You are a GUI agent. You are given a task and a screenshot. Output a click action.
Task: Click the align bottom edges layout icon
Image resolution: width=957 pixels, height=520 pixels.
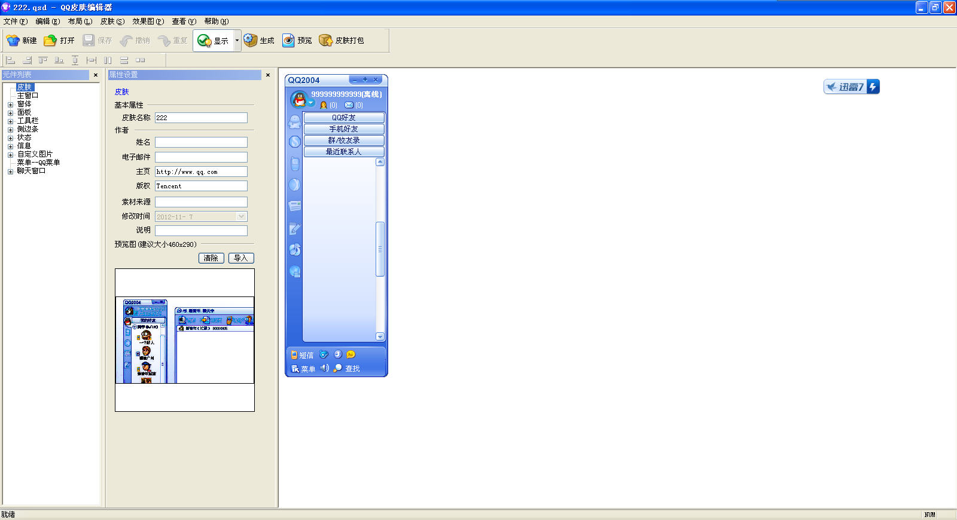coord(59,60)
